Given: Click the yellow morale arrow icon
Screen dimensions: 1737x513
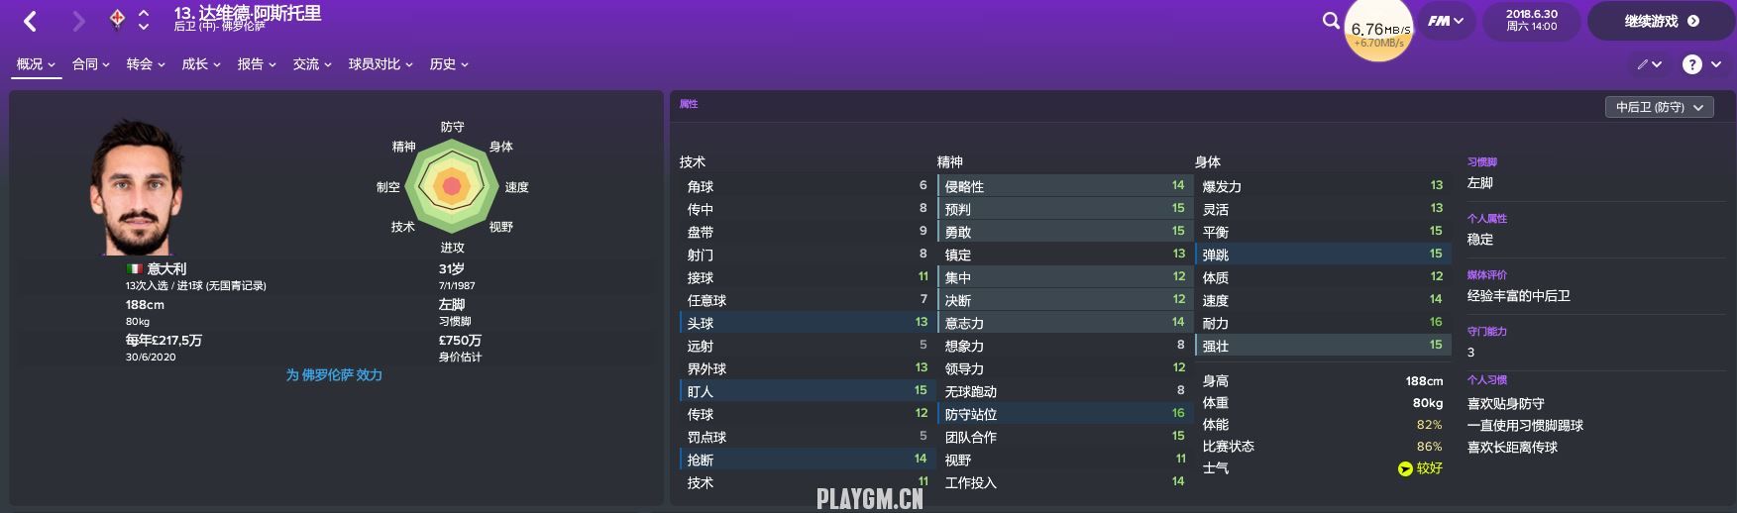Looking at the screenshot, I should (x=1405, y=468).
